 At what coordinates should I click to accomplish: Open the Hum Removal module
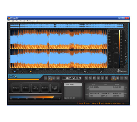click(x=35, y=88)
